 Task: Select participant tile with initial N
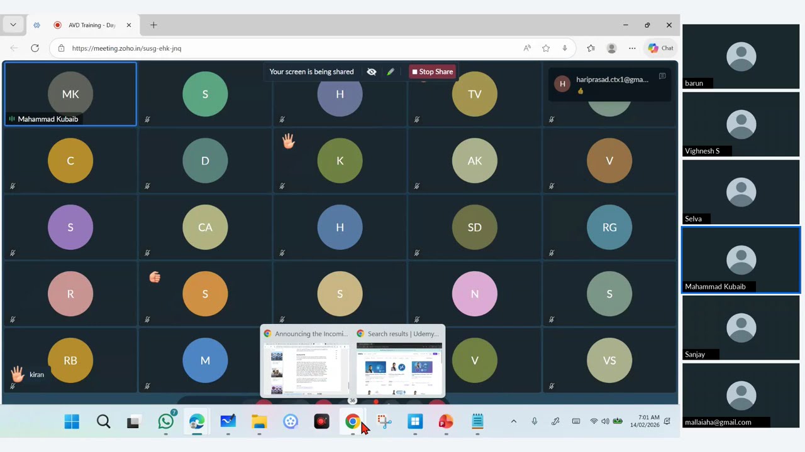[475, 294]
